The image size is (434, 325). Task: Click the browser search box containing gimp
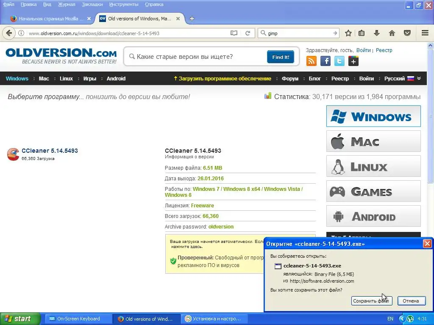(299, 33)
